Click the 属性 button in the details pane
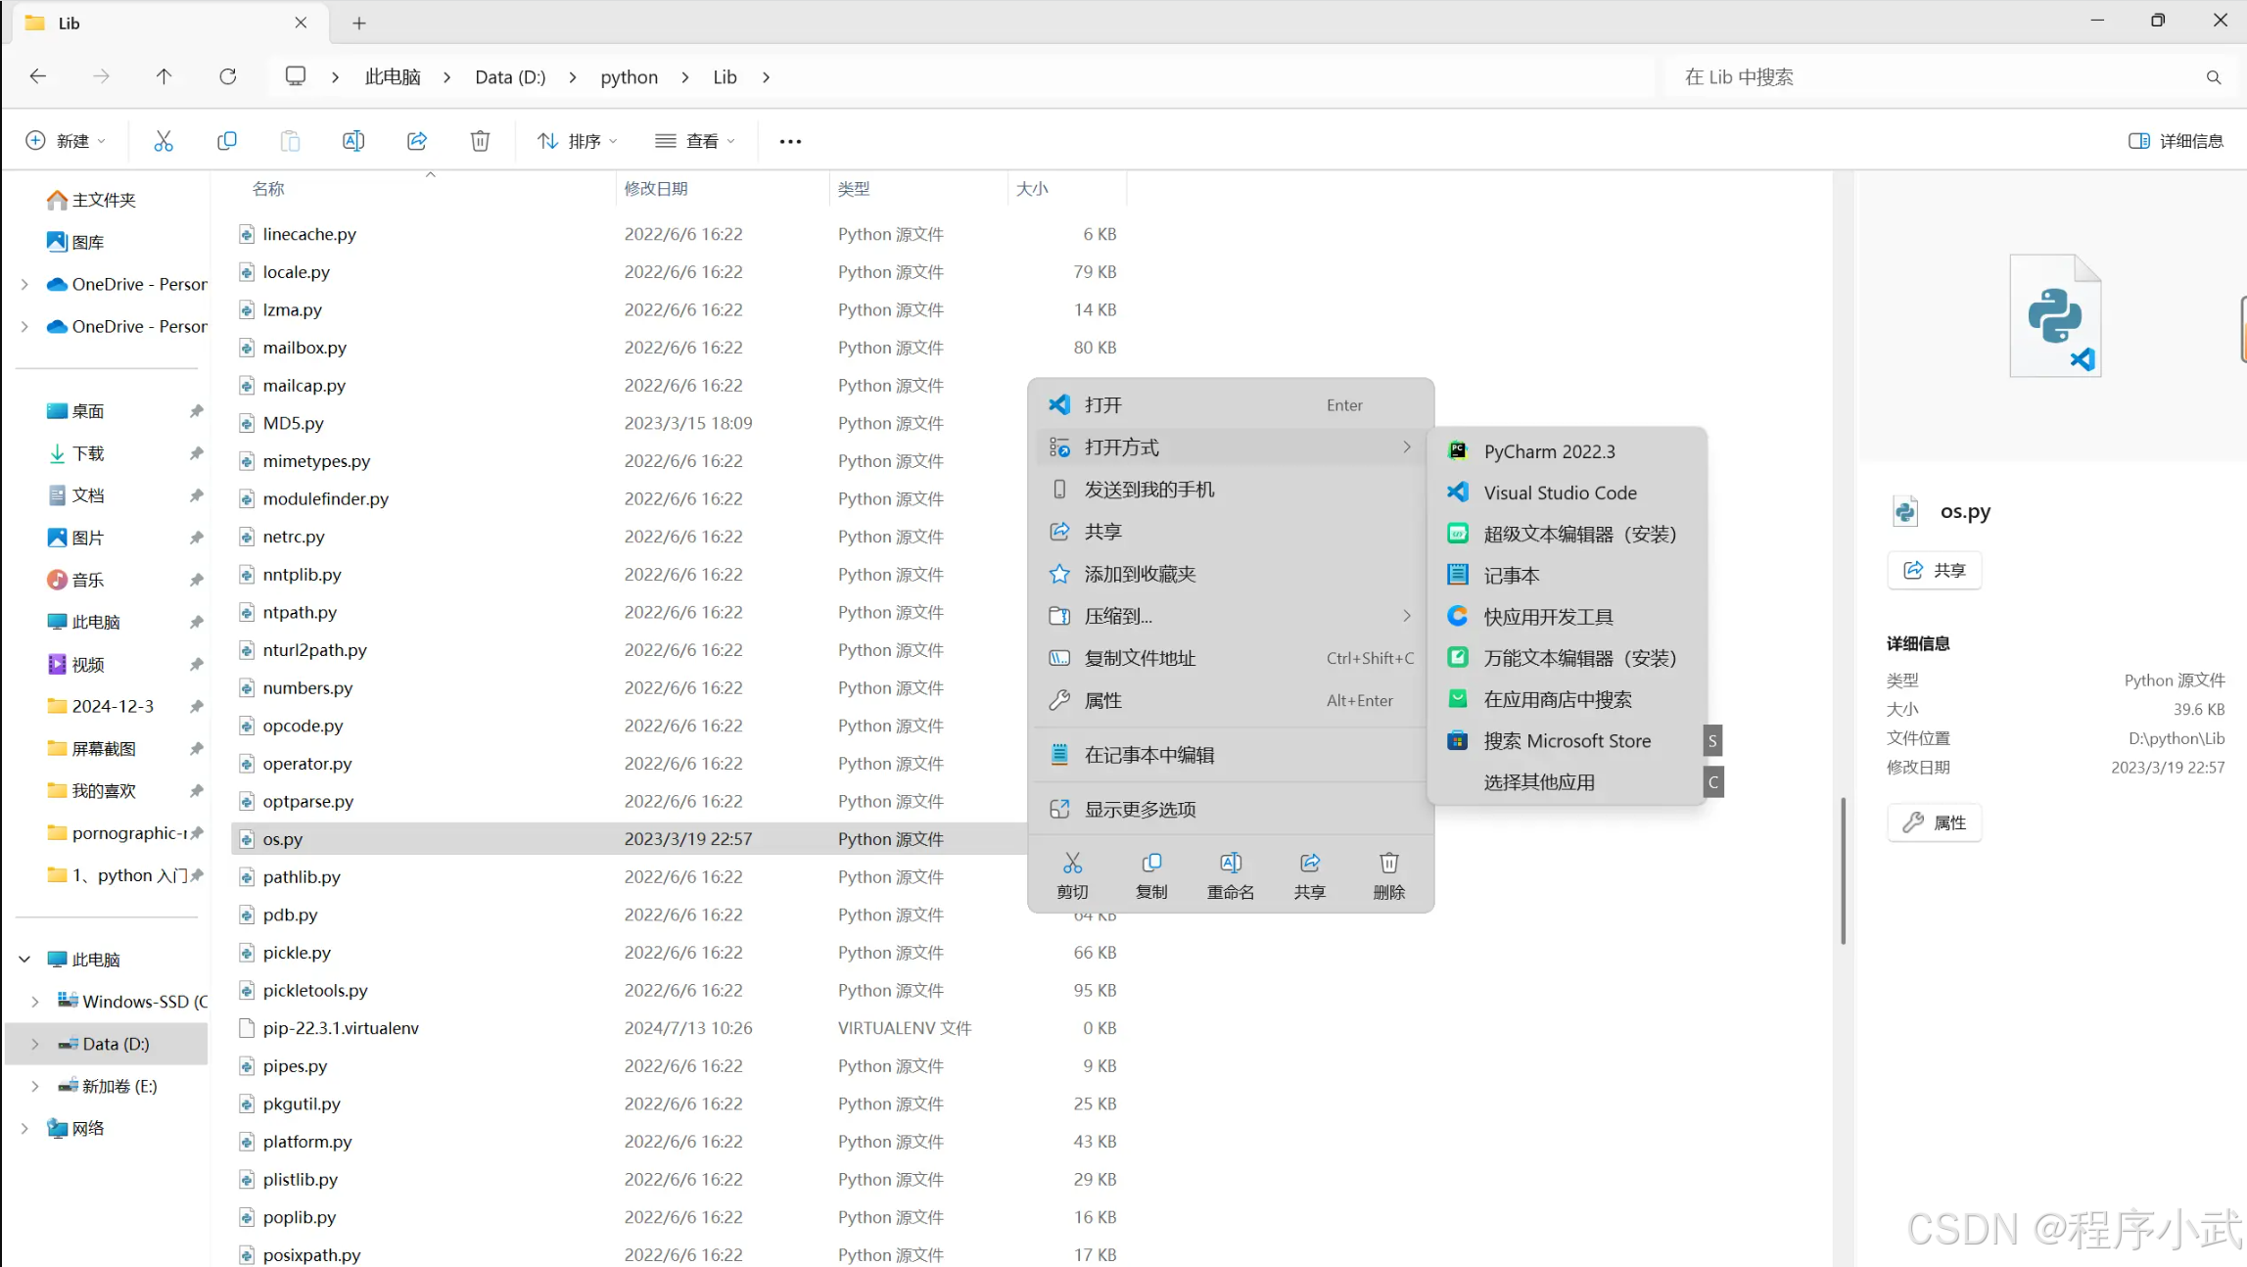Viewport: 2247px width, 1267px height. pos(1934,822)
